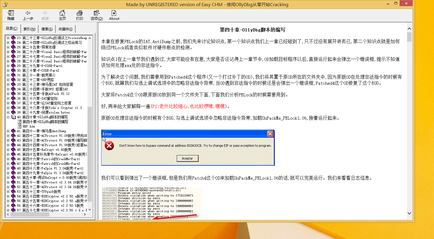
Task: Click the book icon beside 31.第三十一章-脱壳简介
Action: (x=13, y=75)
